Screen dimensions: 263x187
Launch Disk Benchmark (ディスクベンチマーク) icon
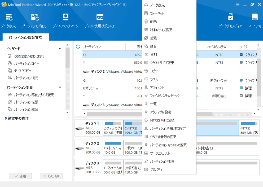click(65, 17)
